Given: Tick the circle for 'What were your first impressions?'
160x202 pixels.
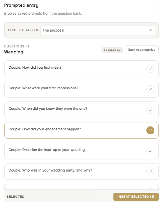Looking at the screenshot, I should point(150,89).
